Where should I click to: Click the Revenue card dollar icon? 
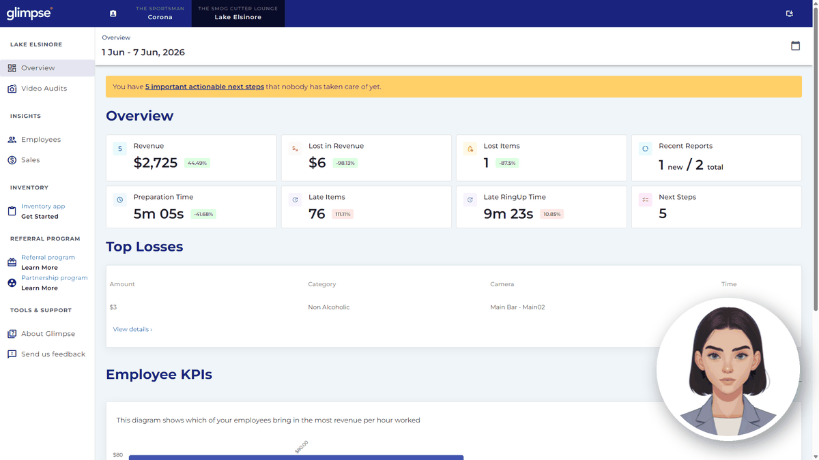120,149
